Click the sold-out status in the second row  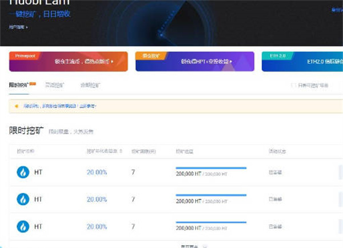tap(275, 199)
